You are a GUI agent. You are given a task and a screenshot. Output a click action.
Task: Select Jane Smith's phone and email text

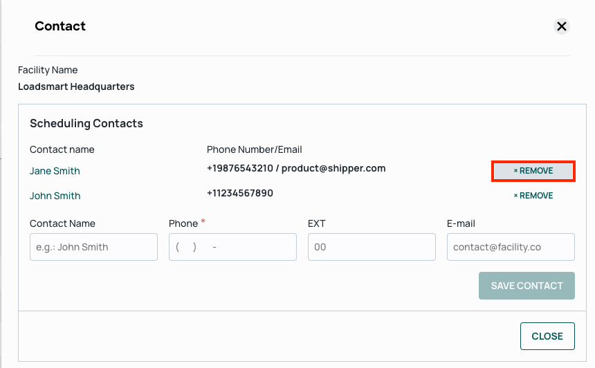(296, 169)
